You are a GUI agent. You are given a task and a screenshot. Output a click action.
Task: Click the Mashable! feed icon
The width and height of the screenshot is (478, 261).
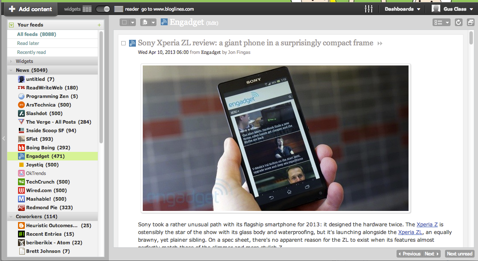click(x=21, y=199)
